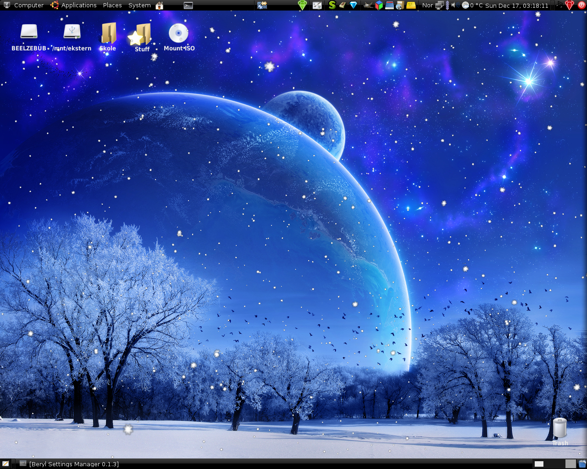
Task: Open the BEELZEBUB drive on the desktop
Action: [x=29, y=37]
